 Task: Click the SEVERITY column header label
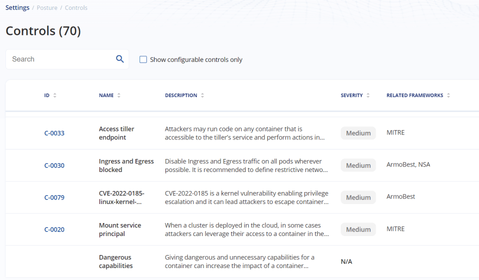pyautogui.click(x=352, y=96)
